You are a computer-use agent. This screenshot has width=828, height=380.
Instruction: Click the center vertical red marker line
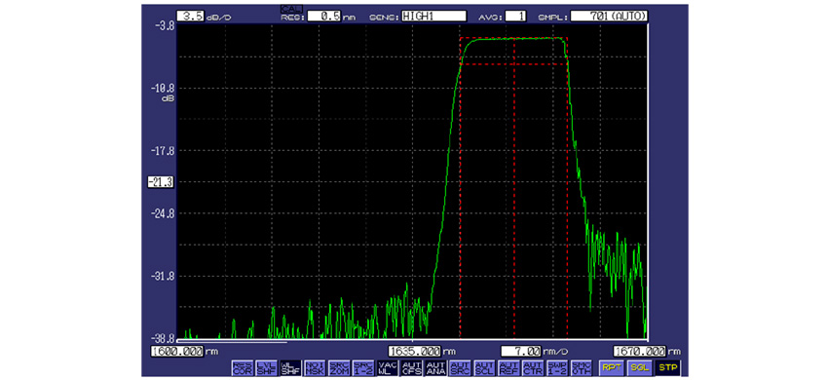pos(514,188)
